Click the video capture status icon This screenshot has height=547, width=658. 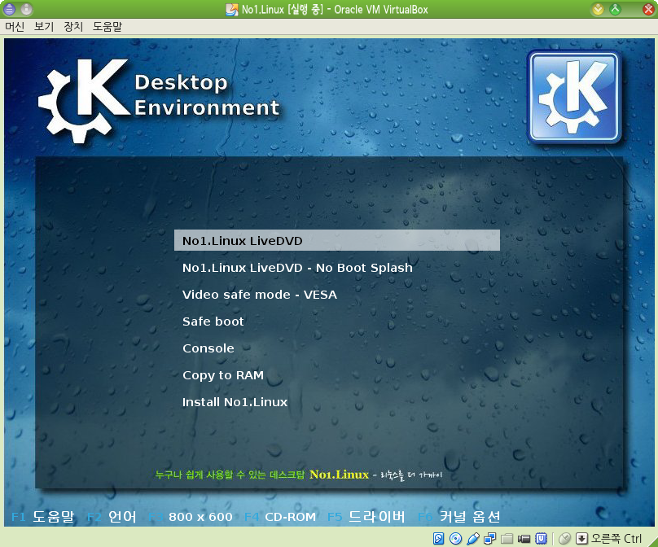pos(524,538)
